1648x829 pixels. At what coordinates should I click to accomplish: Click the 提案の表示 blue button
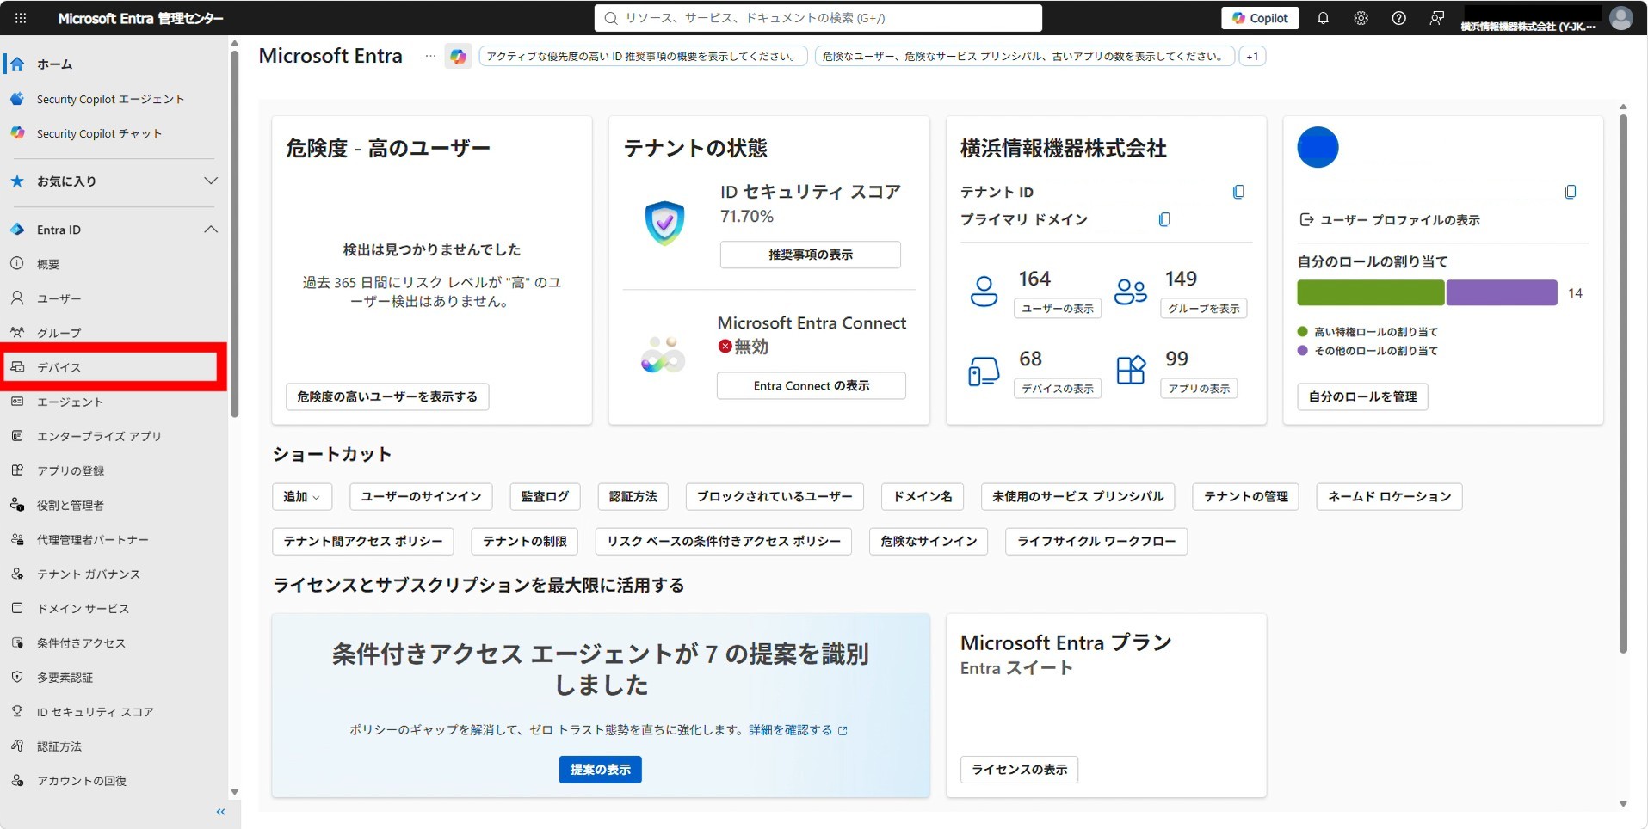(x=601, y=770)
